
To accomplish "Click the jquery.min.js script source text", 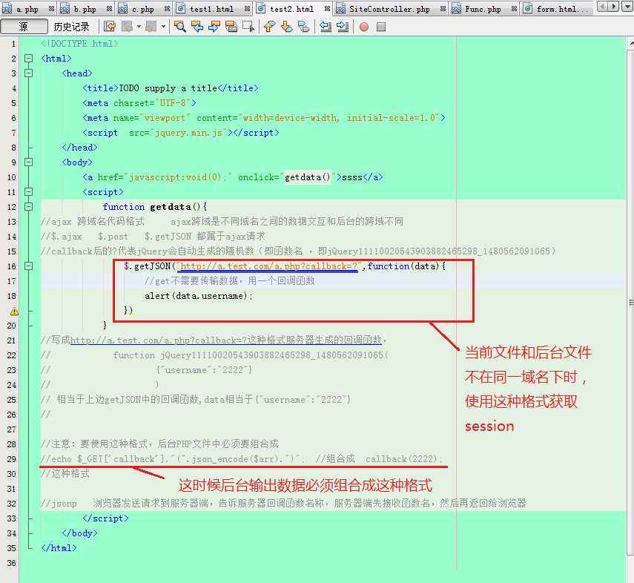I will [x=189, y=133].
